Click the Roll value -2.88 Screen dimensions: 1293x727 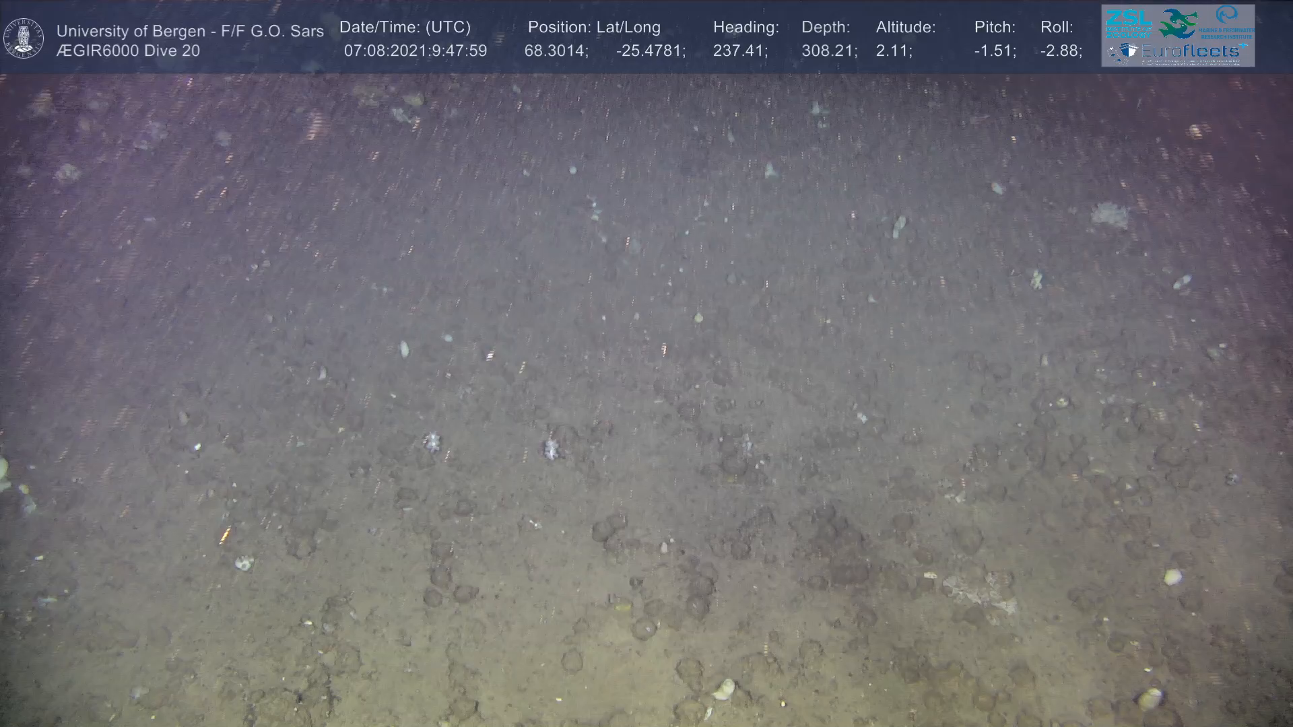point(1061,50)
